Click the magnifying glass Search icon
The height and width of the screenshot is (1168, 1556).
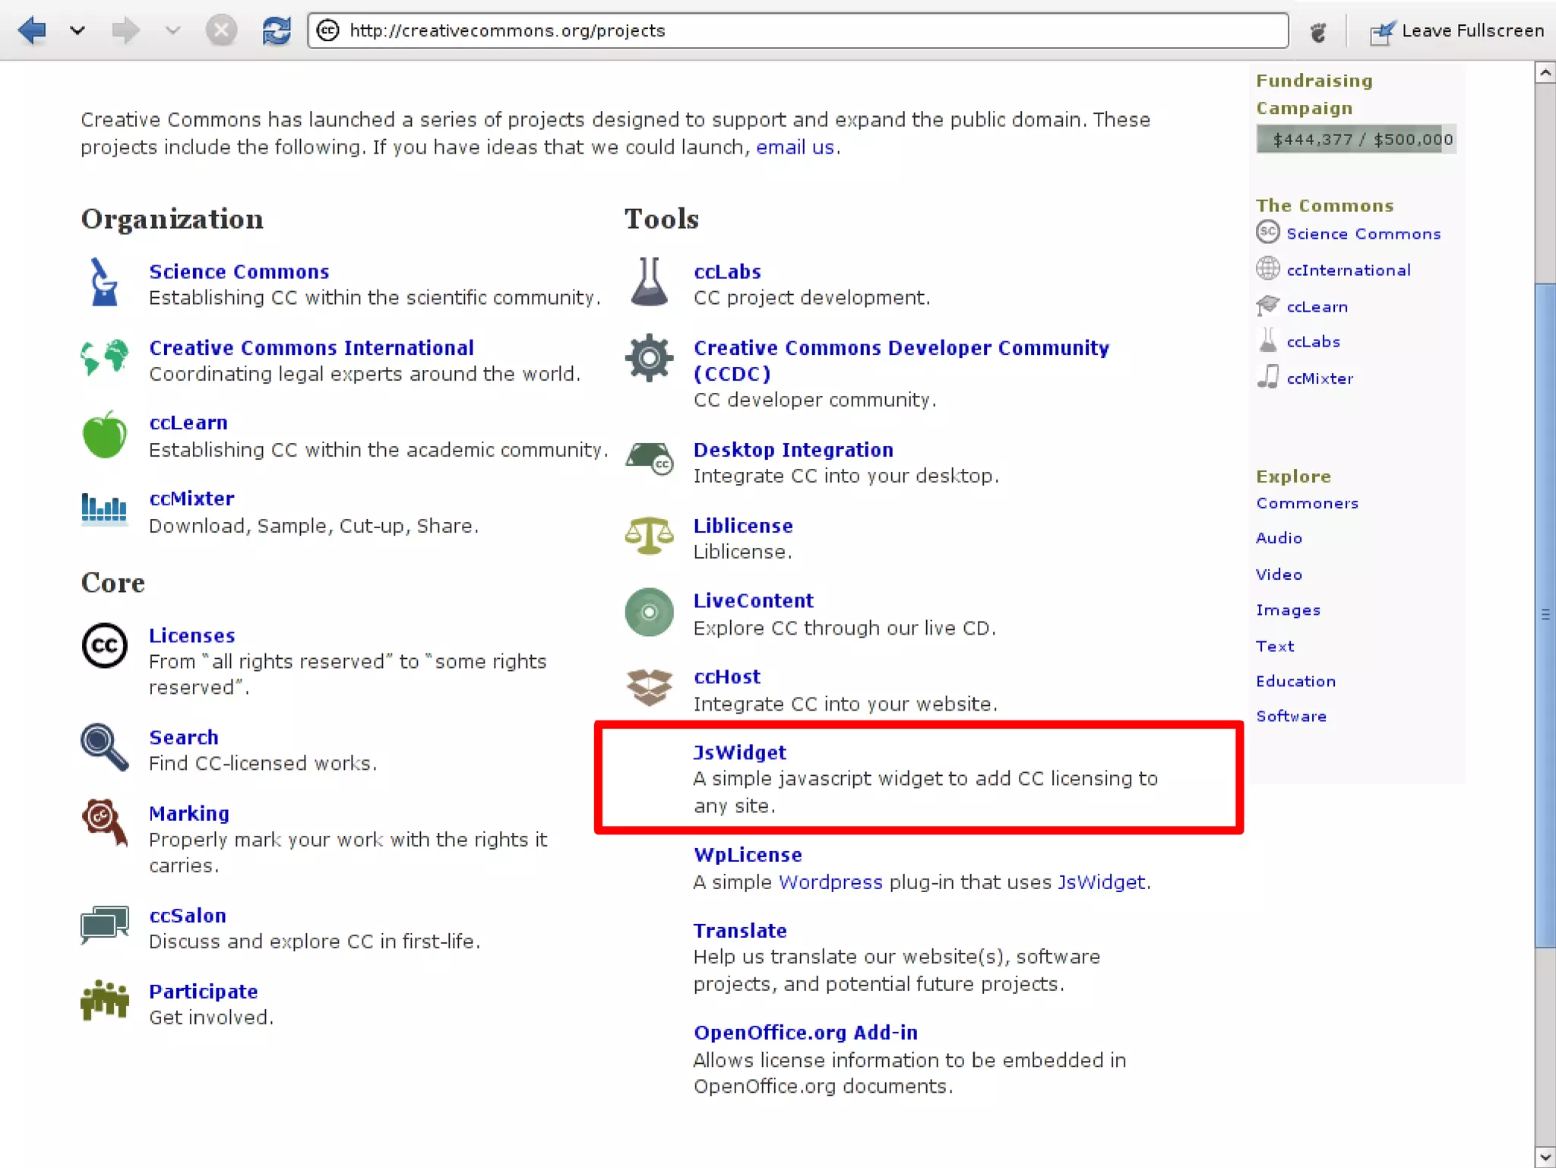tap(104, 748)
